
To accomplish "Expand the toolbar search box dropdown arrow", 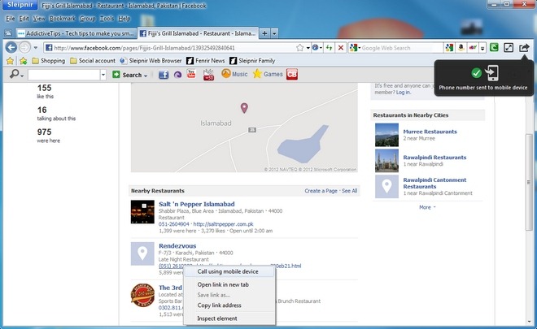I will [103, 75].
